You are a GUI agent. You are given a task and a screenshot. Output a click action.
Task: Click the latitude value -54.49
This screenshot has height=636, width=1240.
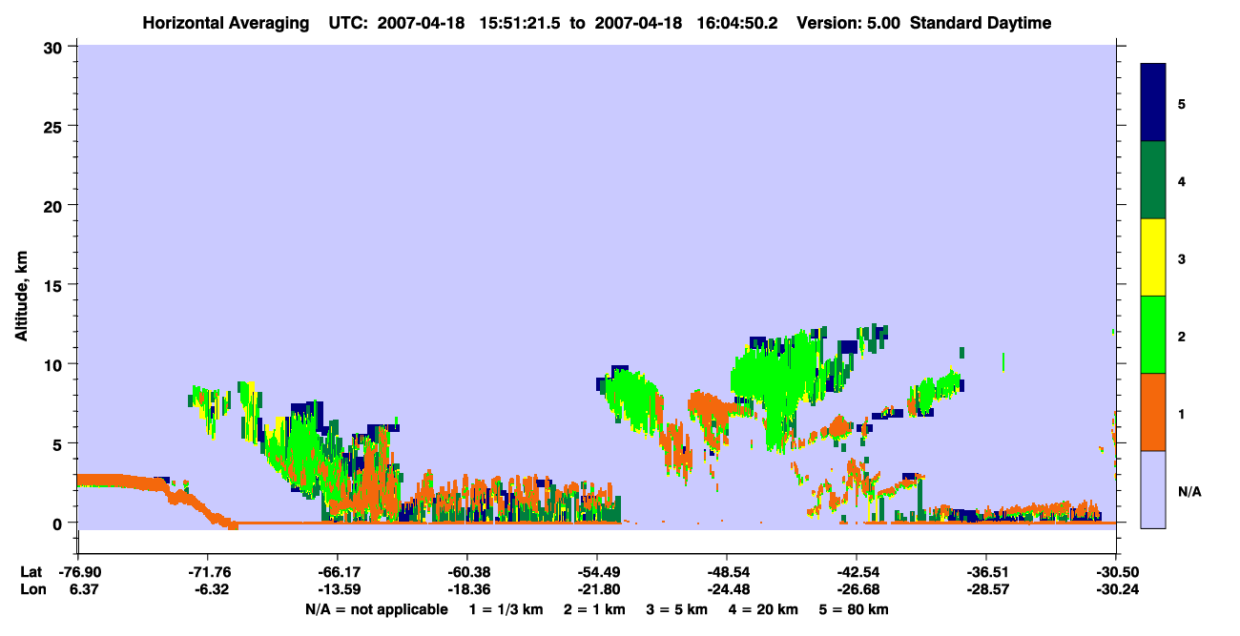pyautogui.click(x=596, y=572)
